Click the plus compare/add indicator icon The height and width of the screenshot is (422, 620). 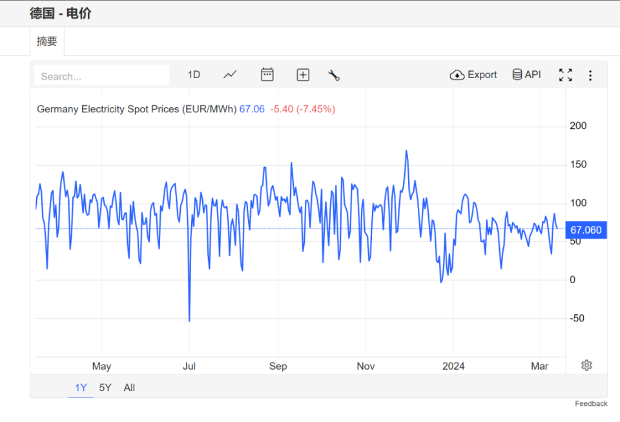click(303, 75)
